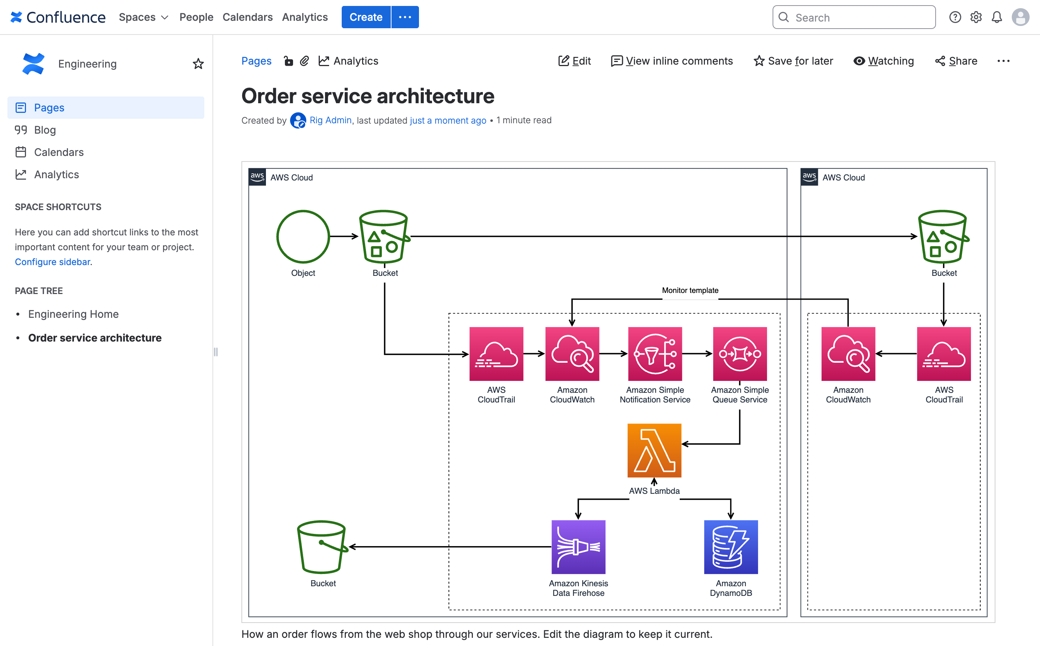Open the Rig Admin author link
This screenshot has height=646, width=1040.
tap(331, 121)
